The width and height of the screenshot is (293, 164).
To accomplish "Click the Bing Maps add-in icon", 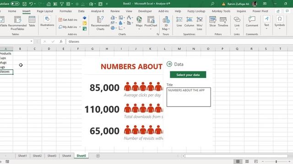I will [x=84, y=23].
